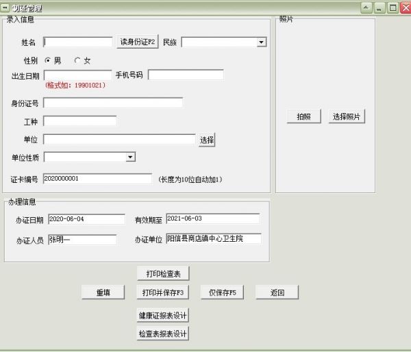Click the 办证单位 field

coord(214,238)
